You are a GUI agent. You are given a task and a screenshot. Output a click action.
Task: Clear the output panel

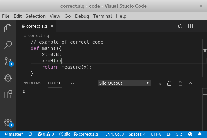(x=159, y=83)
